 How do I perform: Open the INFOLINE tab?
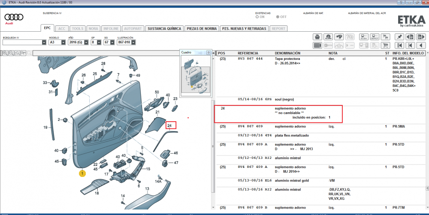click(111, 28)
